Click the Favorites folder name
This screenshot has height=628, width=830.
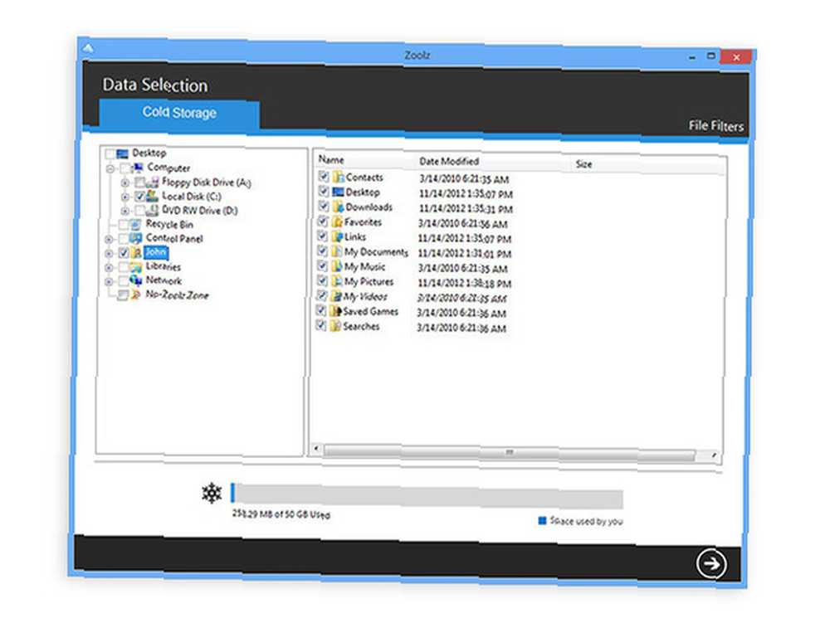tap(364, 222)
